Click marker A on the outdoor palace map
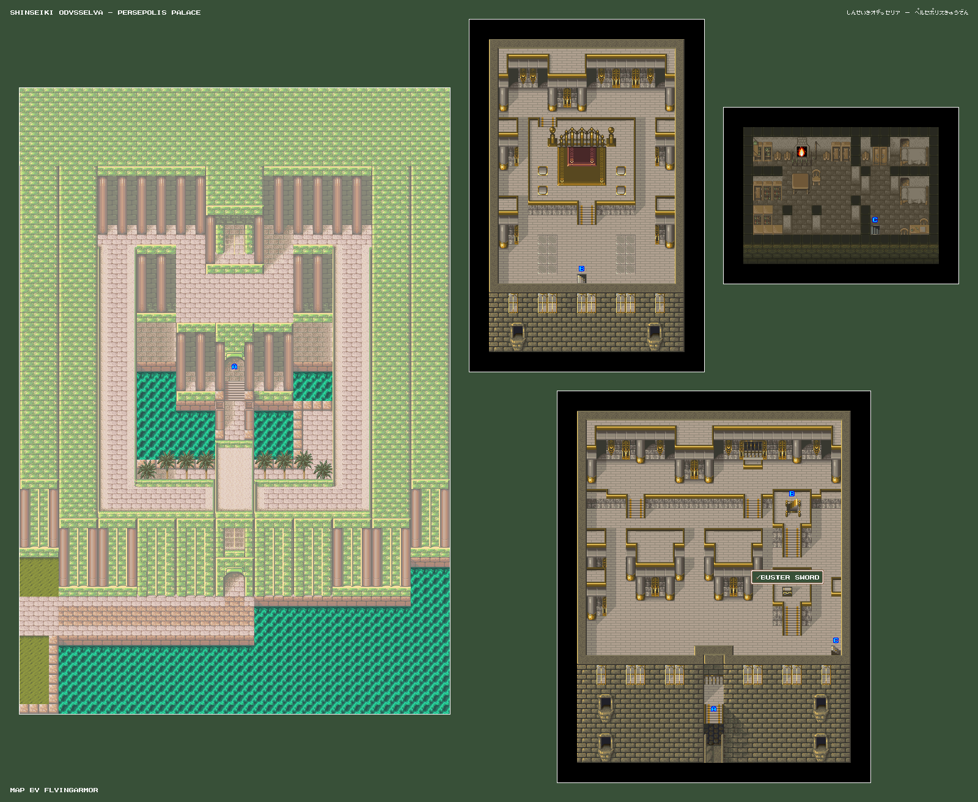This screenshot has width=978, height=802. [x=234, y=367]
